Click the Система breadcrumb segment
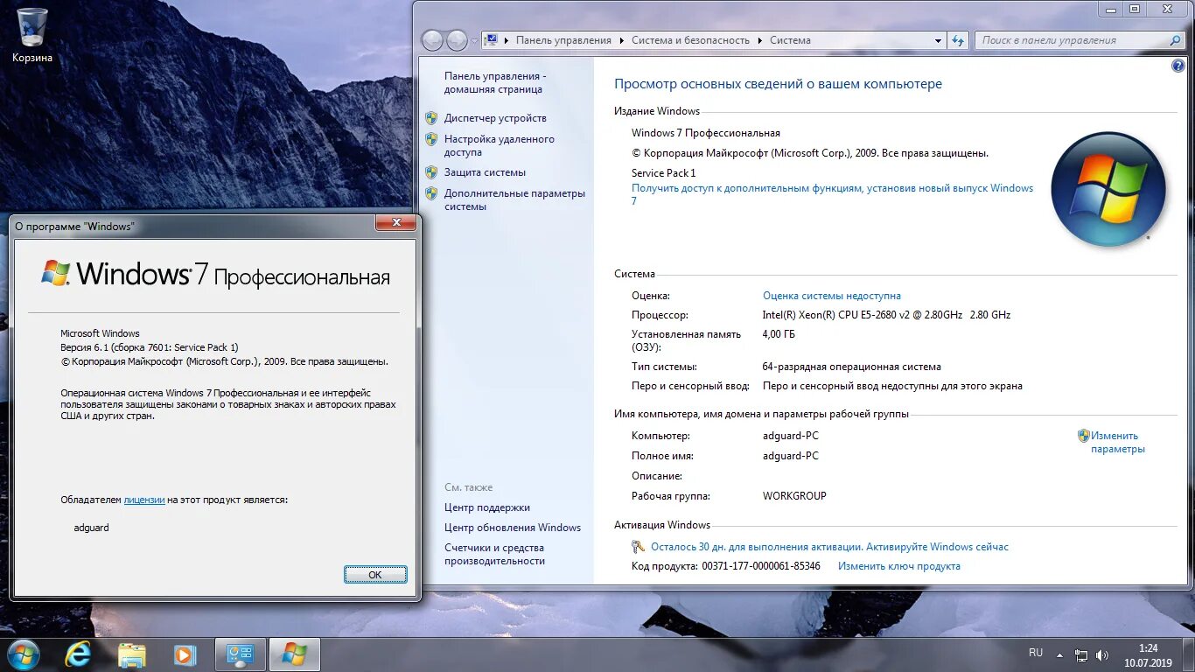 click(790, 40)
